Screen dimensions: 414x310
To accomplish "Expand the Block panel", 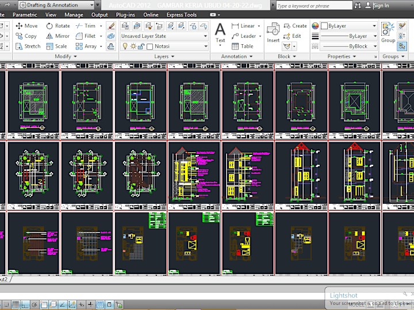I will (287, 56).
